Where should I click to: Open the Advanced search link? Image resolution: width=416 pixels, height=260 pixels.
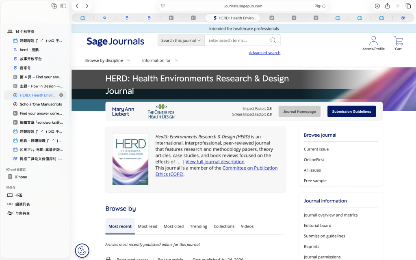264,53
